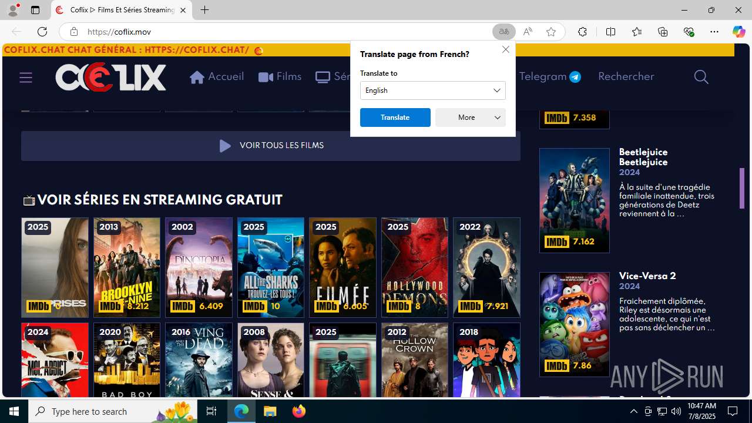752x423 pixels.
Task: Click the Windows taskbar search box
Action: click(x=113, y=411)
